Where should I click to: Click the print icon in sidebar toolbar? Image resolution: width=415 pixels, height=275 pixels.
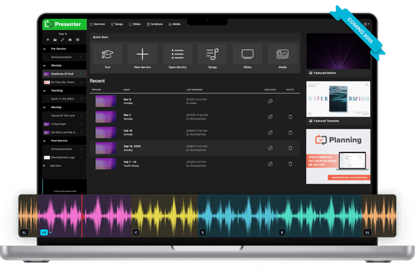pos(69,40)
